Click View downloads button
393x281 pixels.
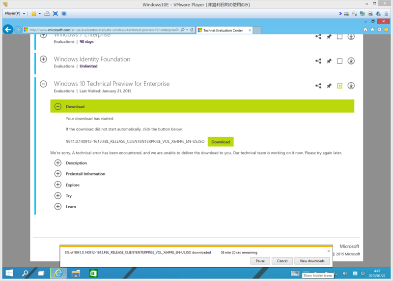(312, 261)
